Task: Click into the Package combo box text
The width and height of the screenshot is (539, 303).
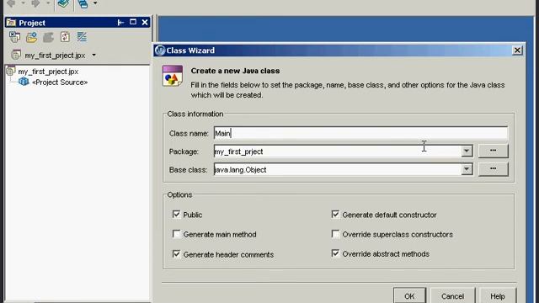Action: coord(337,151)
